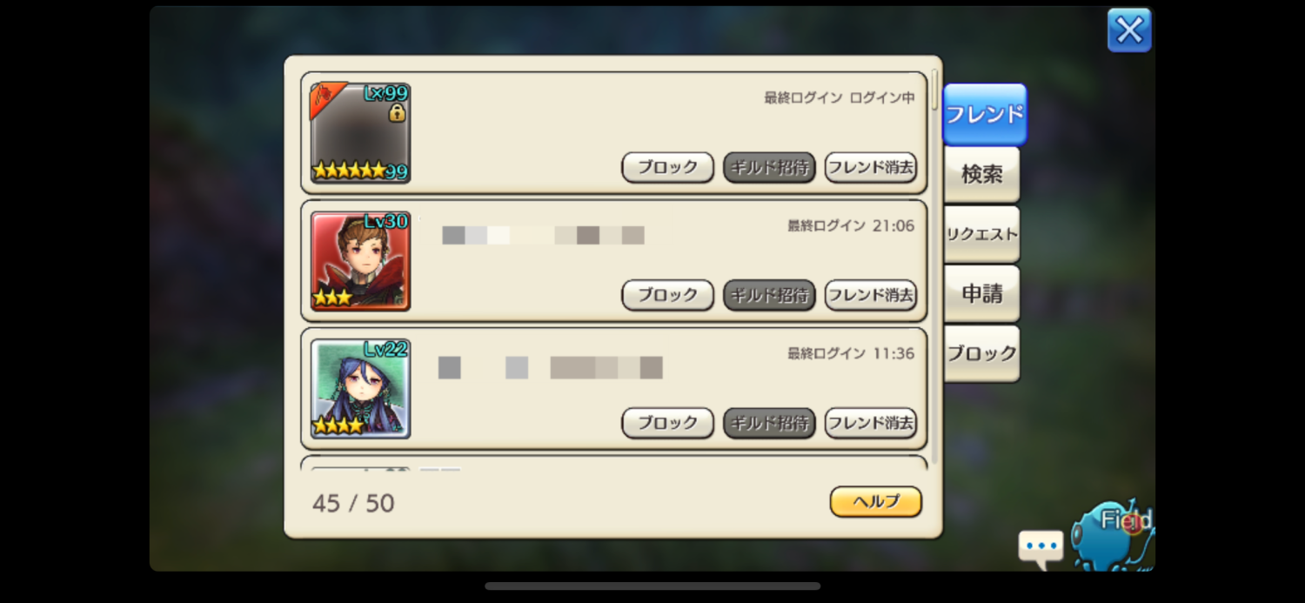1305x603 pixels.
Task: Click フレンド消去 for the Lv22 friend
Action: (x=870, y=423)
